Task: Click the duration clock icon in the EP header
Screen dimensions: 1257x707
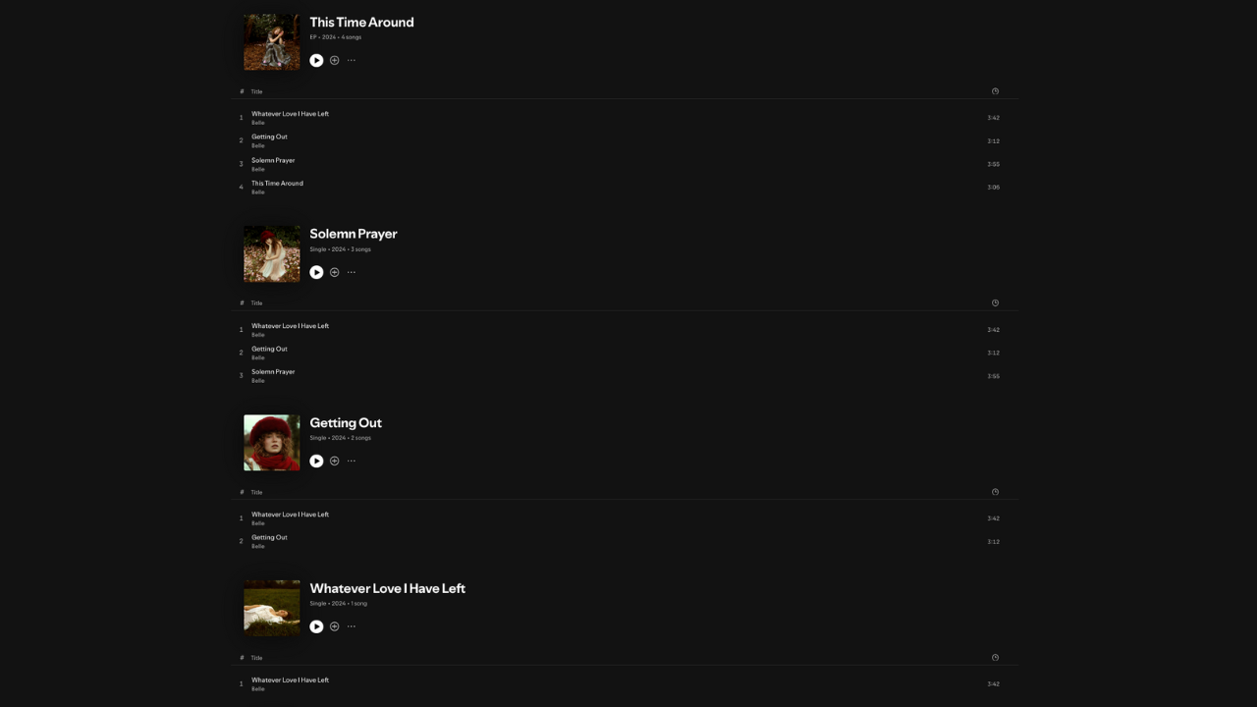Action: pyautogui.click(x=995, y=91)
